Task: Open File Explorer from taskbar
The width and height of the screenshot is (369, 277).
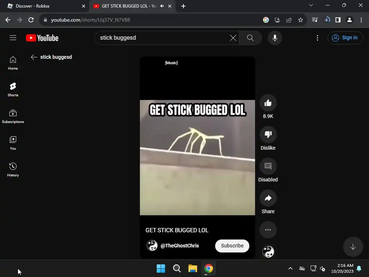Action: pyautogui.click(x=193, y=268)
